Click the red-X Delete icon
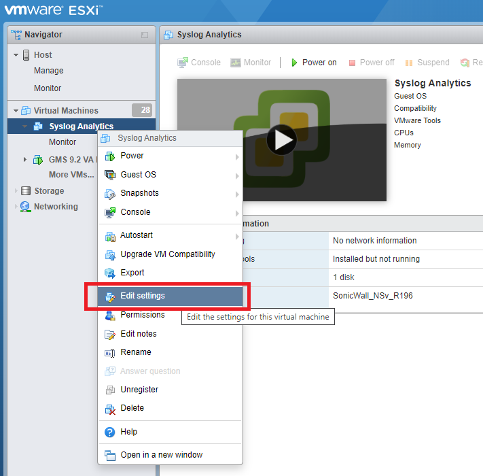This screenshot has height=476, width=483. pyautogui.click(x=109, y=408)
